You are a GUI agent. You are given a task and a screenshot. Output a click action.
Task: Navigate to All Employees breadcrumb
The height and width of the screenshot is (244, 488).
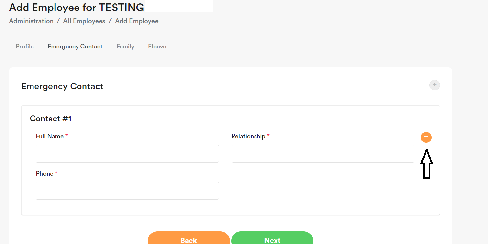(84, 21)
